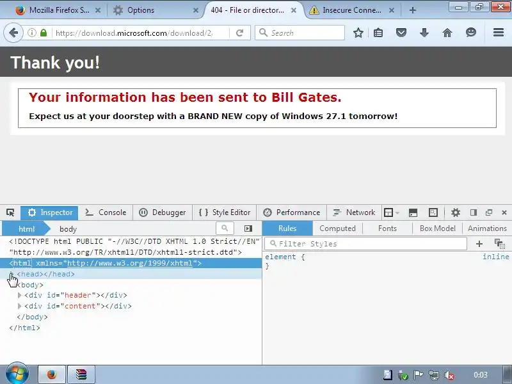Screen dimensions: 512x384
Task: Click the html breadcrumb
Action: pos(26,229)
